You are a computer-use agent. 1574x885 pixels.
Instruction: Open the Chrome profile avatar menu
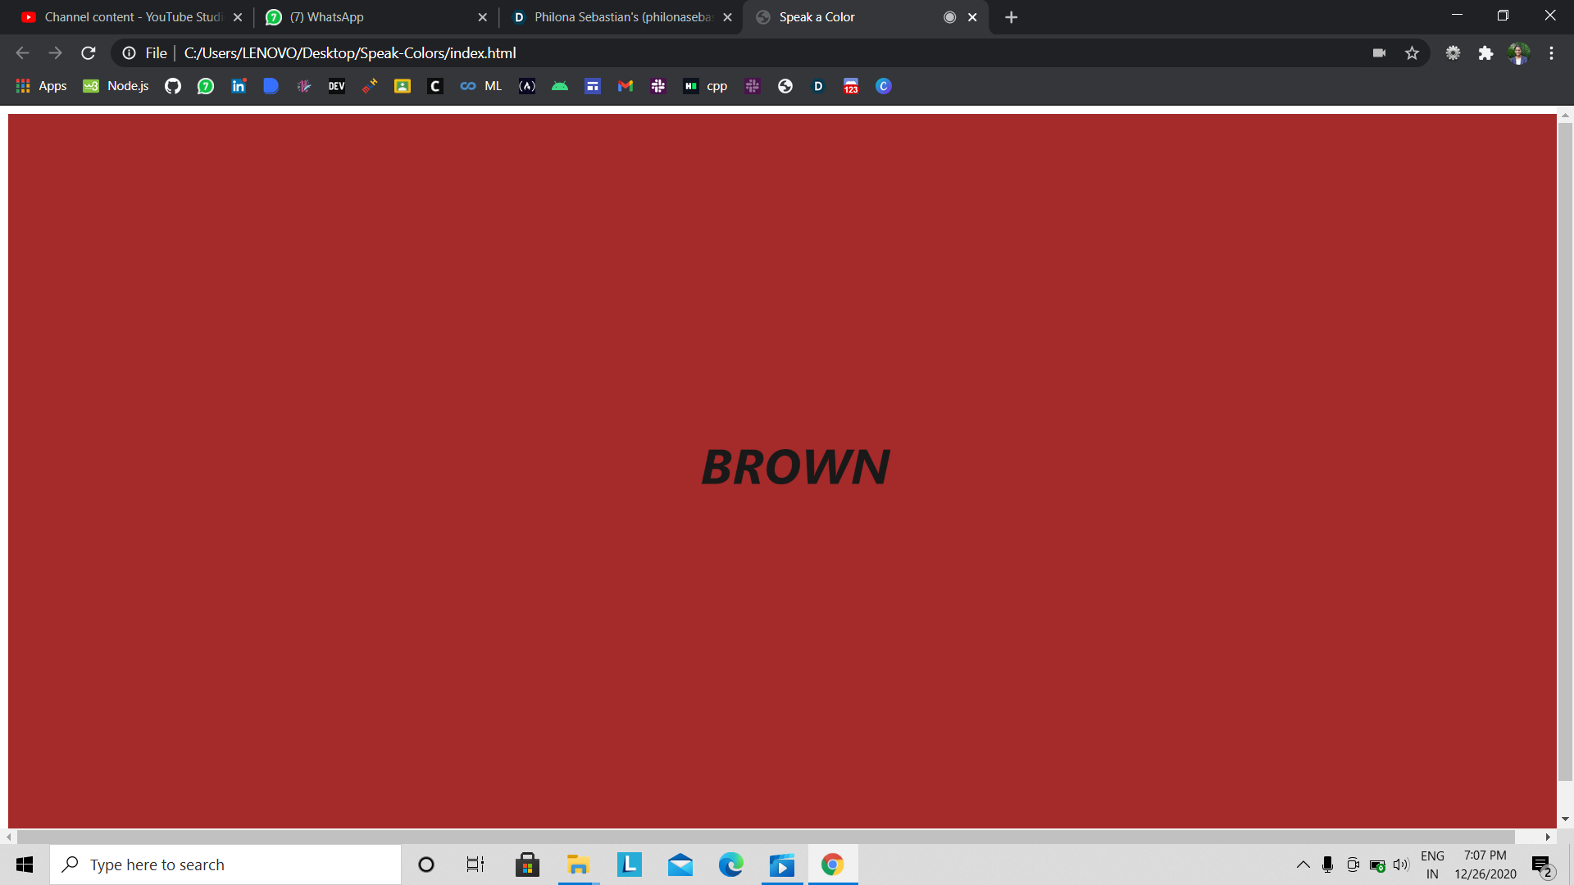tap(1518, 53)
